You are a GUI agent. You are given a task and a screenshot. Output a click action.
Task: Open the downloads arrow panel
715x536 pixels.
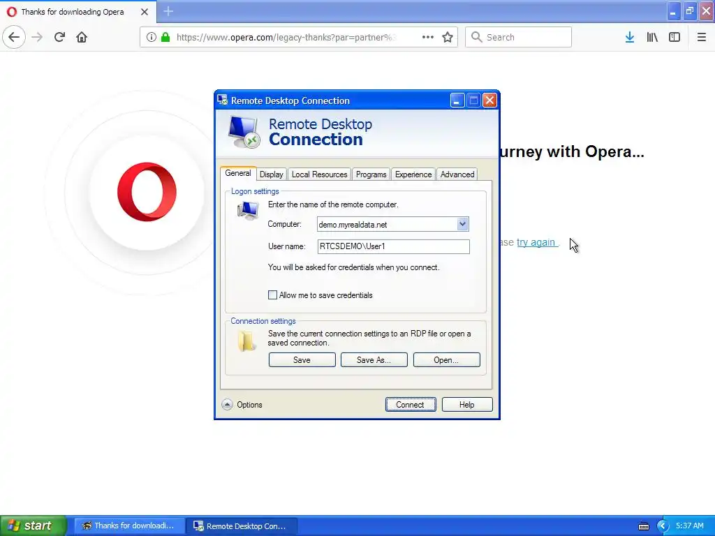click(630, 37)
